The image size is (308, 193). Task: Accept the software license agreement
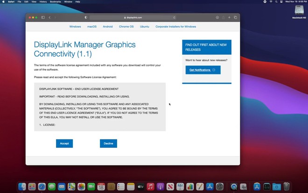click(64, 144)
